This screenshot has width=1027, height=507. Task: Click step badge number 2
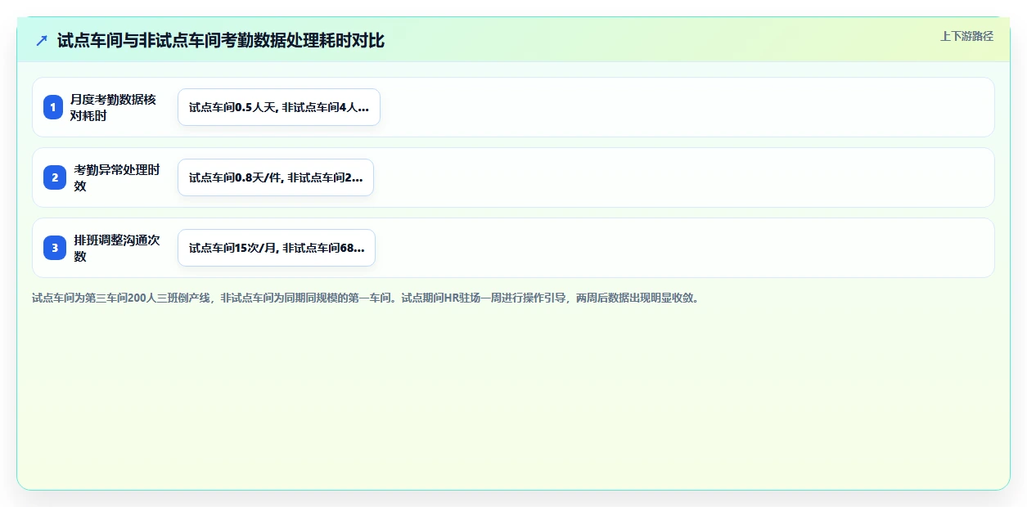click(x=55, y=177)
